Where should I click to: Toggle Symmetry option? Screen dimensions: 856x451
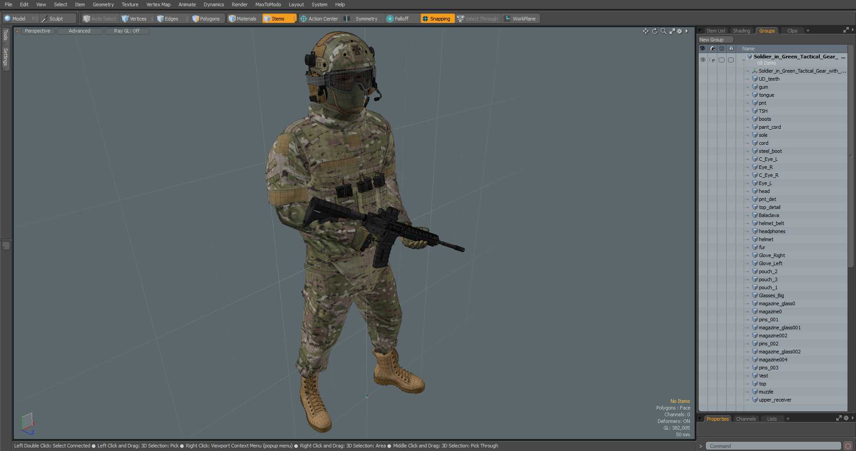[362, 19]
